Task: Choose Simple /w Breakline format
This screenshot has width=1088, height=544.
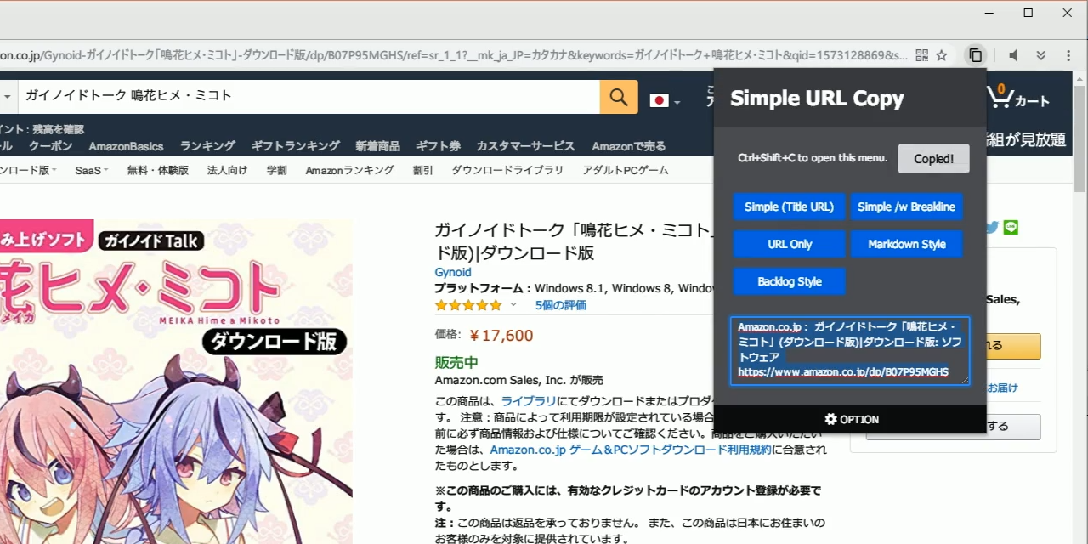Action: (x=907, y=207)
